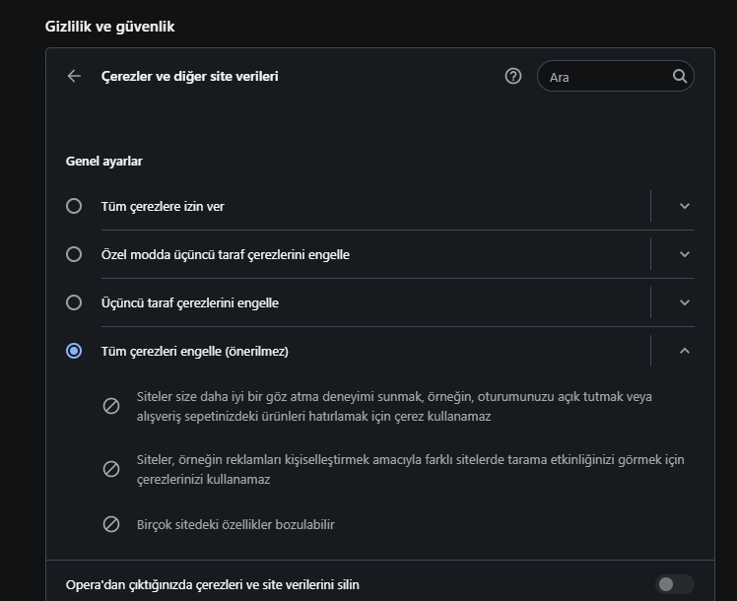Collapse 'Tüm çerezleri engelle (önerilmez)' details chevron
The image size is (737, 601).
pyautogui.click(x=685, y=351)
